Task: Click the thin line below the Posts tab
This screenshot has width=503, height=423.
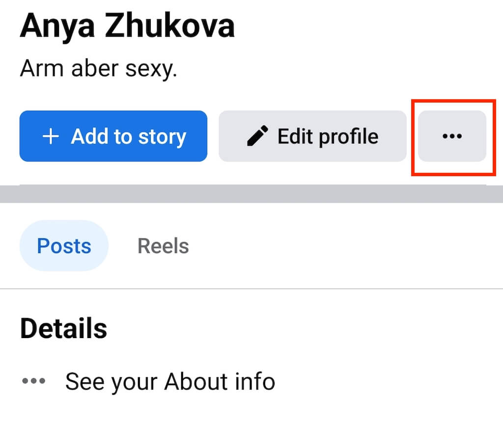Action: point(251,289)
